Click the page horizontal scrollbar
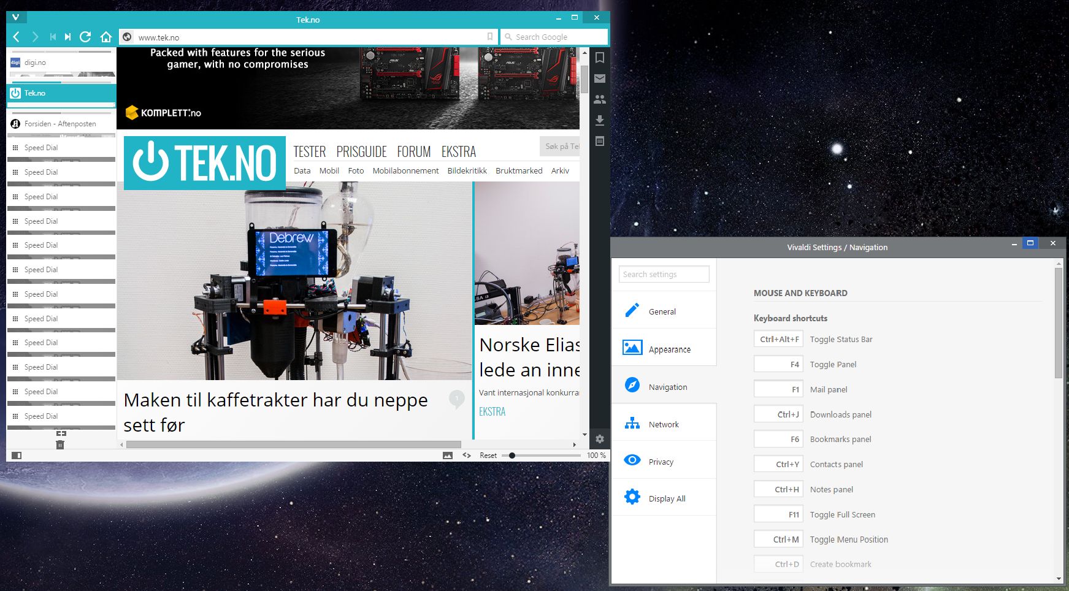1069x591 pixels. (293, 444)
